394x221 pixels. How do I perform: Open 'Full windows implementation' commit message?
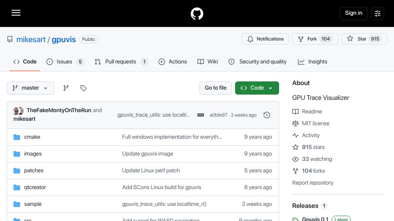click(172, 137)
